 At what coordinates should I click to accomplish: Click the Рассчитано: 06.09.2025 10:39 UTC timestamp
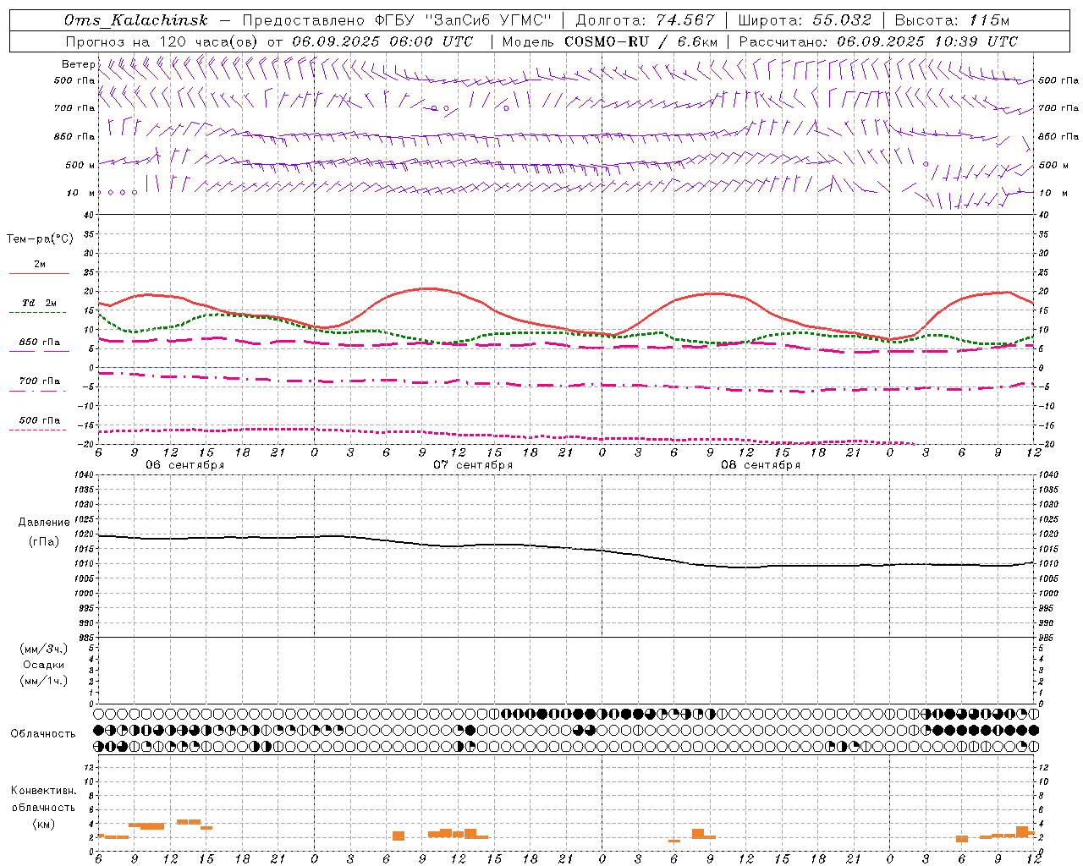pos(878,41)
